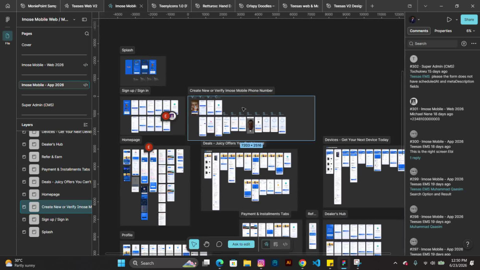Select the Hand tool
This screenshot has width=480, height=270.
point(206,244)
